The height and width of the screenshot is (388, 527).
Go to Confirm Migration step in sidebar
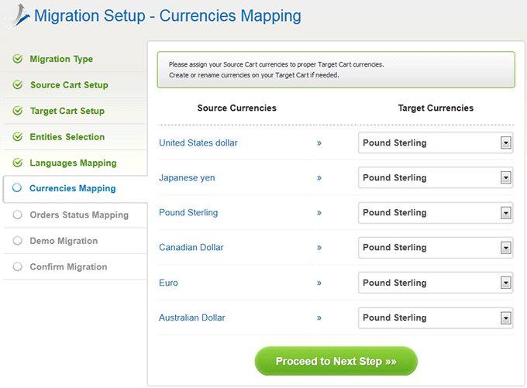[68, 266]
